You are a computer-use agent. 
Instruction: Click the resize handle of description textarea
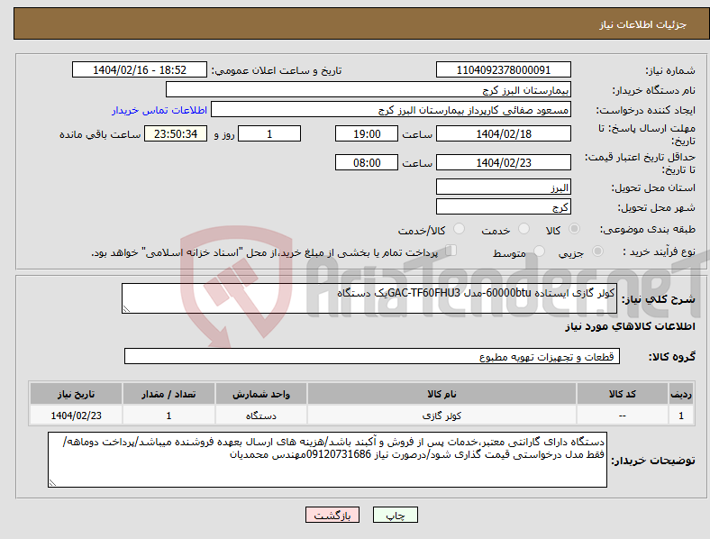coord(126,309)
